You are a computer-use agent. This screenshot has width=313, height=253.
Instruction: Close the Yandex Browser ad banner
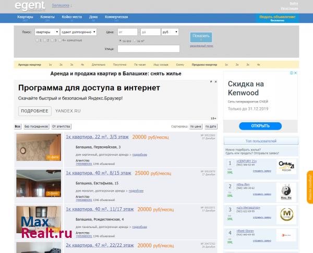(216, 82)
